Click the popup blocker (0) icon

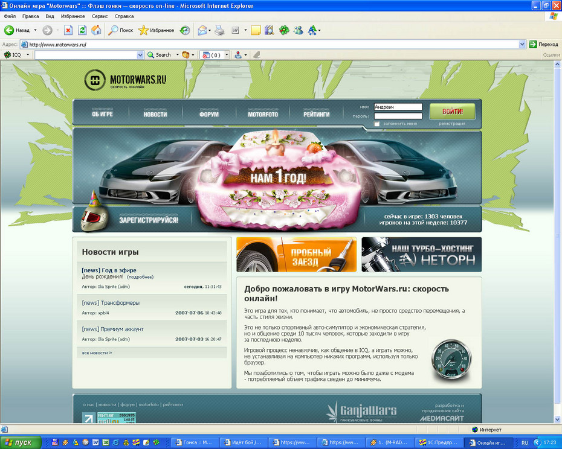click(x=212, y=55)
